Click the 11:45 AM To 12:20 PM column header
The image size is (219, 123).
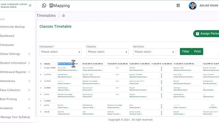(183, 64)
